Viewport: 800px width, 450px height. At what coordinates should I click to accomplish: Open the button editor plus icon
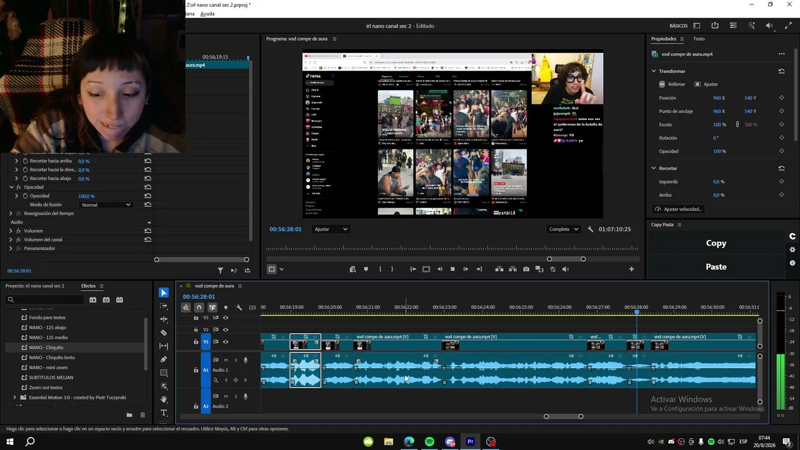tap(631, 269)
